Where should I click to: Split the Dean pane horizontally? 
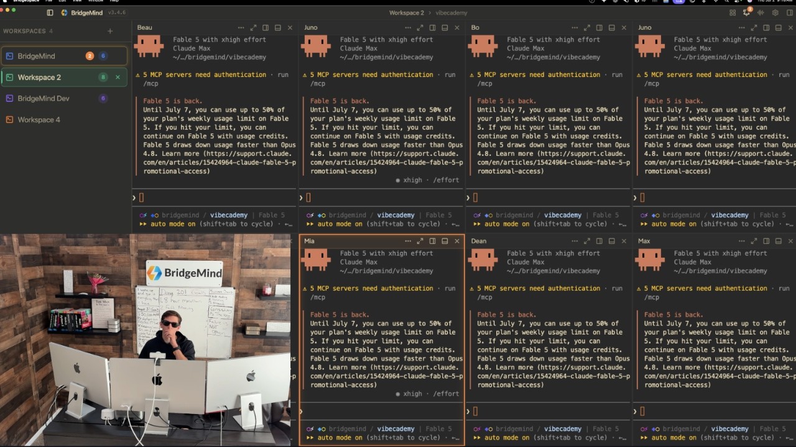click(612, 241)
